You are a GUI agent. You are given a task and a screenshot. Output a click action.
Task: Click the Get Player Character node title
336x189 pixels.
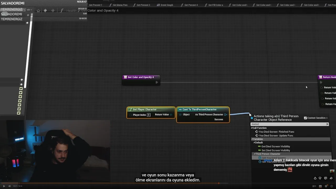(145, 109)
